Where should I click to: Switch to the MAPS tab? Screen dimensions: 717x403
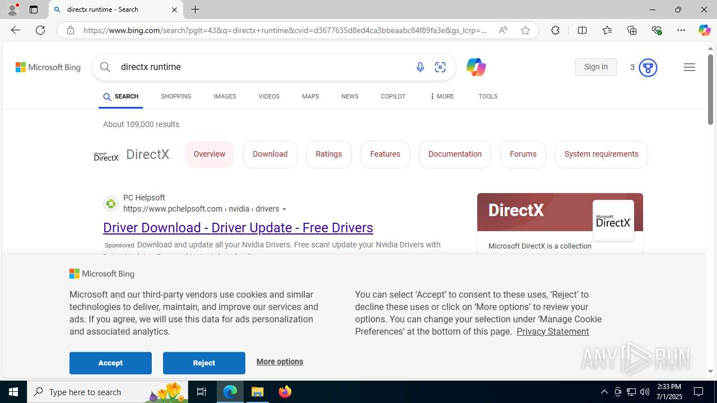click(310, 96)
